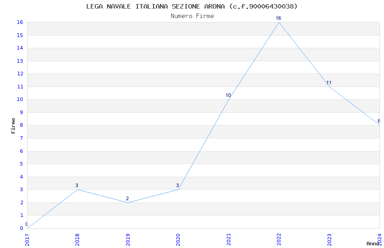Screen dimensions: 384x248
Task: Select the data point labeled 3 for 2018
Action: point(77,186)
